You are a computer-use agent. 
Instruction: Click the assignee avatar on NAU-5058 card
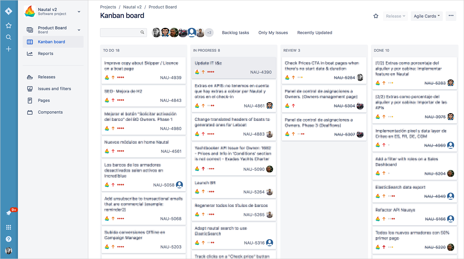tap(179, 185)
